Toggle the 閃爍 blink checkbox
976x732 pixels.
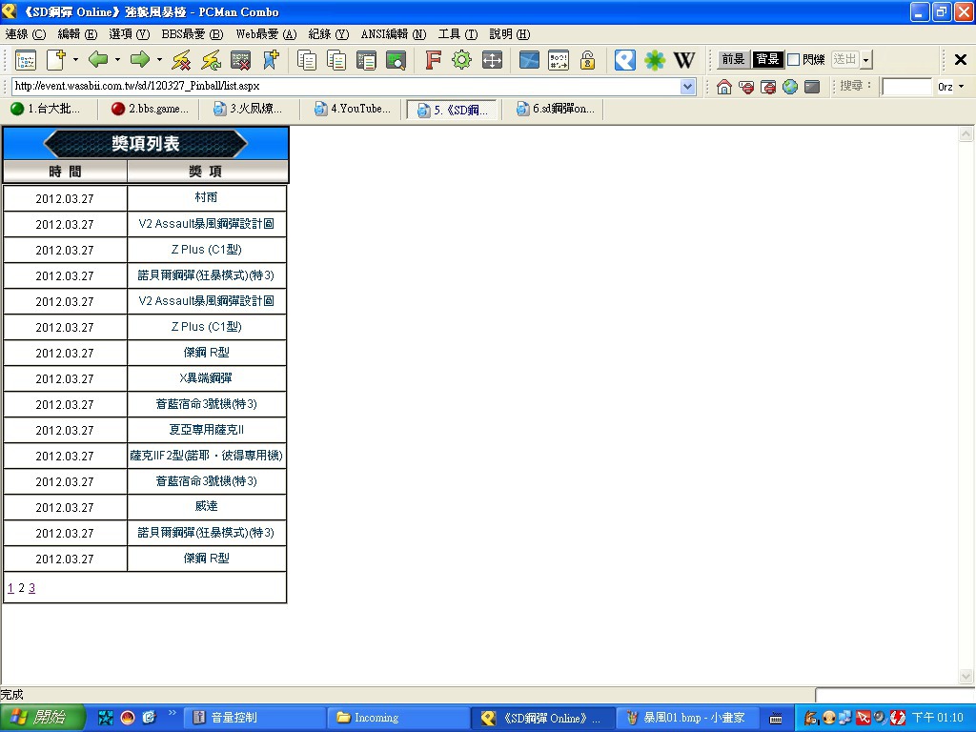coord(794,60)
